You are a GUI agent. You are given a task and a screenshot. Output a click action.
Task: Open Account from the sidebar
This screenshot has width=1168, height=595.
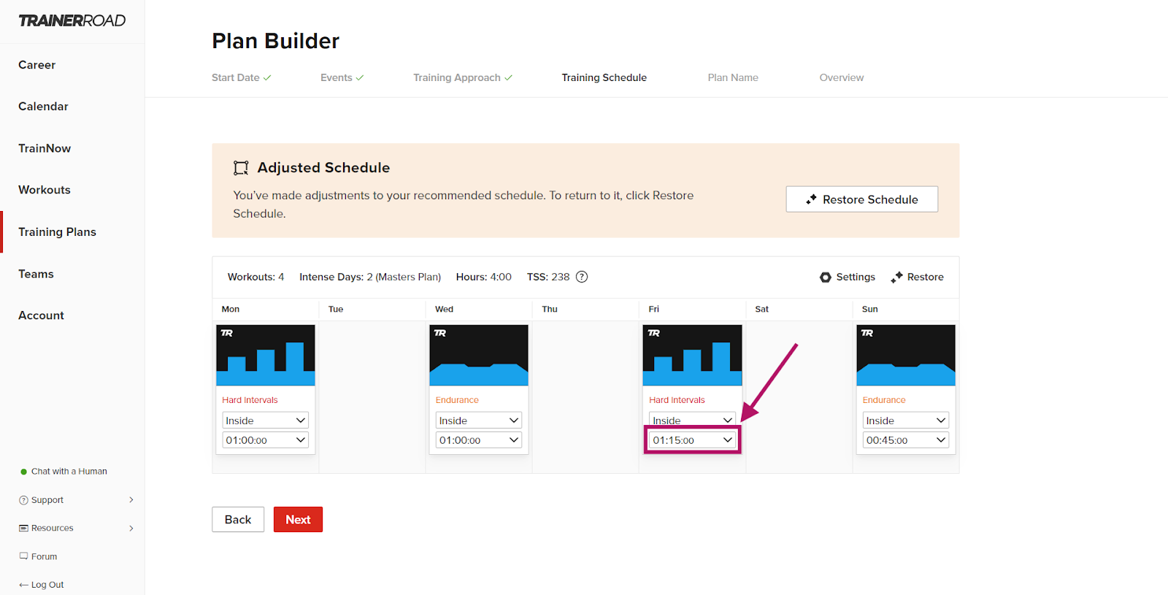[x=41, y=315]
